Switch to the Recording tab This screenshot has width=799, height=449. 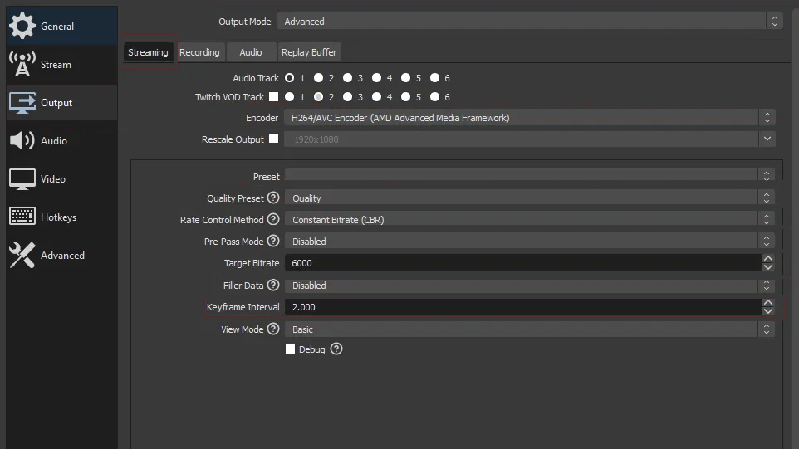(x=199, y=52)
